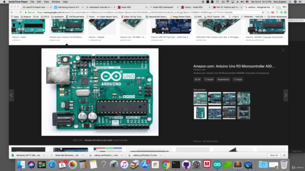The height and width of the screenshot is (171, 305).
Task: Open Safari from the Dock
Action: point(52,165)
